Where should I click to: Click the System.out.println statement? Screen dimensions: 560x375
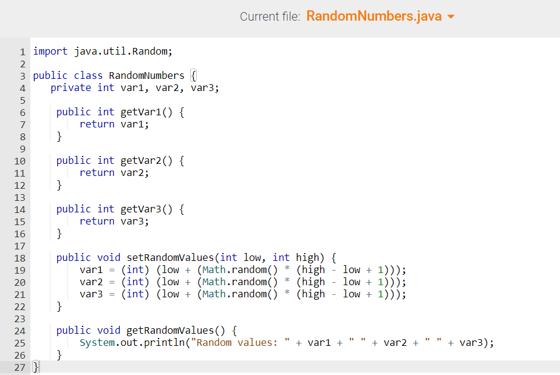(131, 342)
